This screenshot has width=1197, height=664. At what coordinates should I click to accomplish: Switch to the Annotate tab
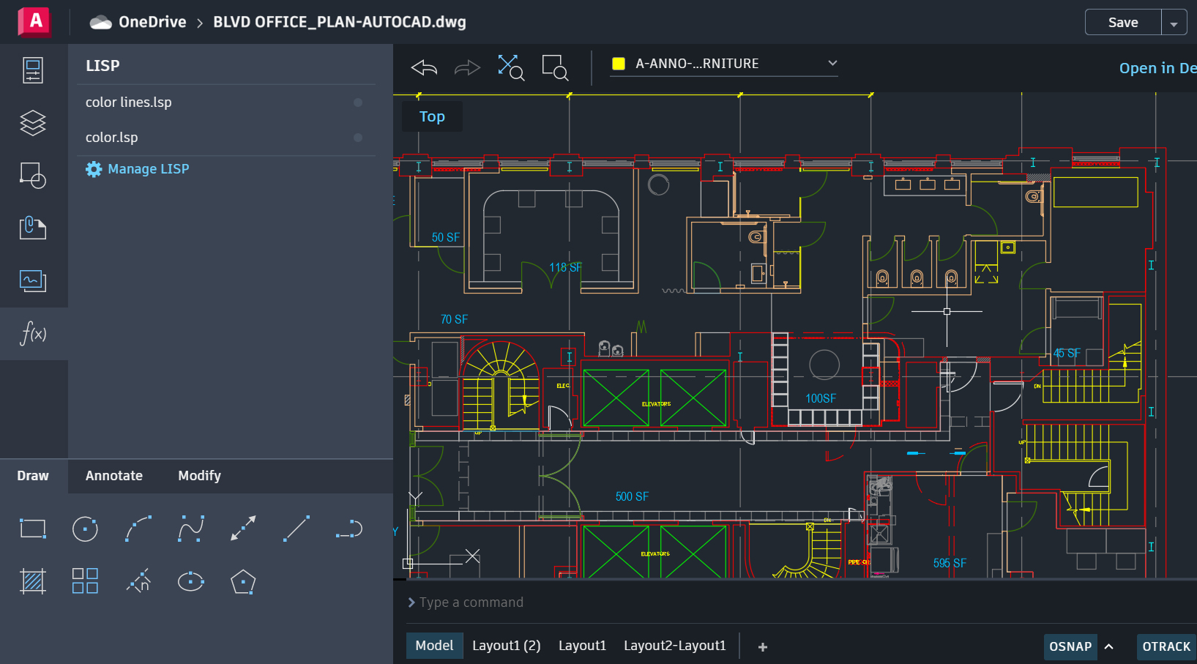pyautogui.click(x=113, y=476)
